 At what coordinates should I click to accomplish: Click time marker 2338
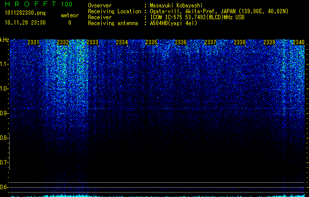coord(240,42)
